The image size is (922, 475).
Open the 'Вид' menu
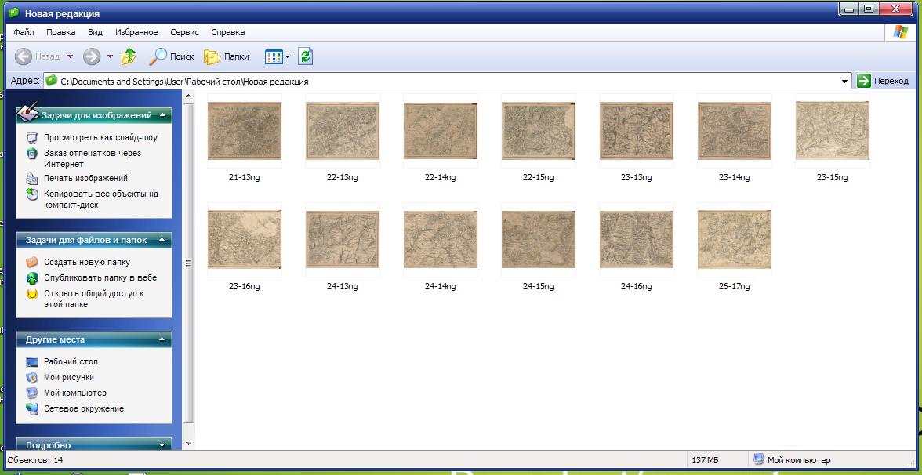95,32
